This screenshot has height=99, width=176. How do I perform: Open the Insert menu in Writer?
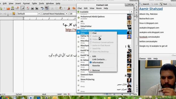[x=18, y=4]
